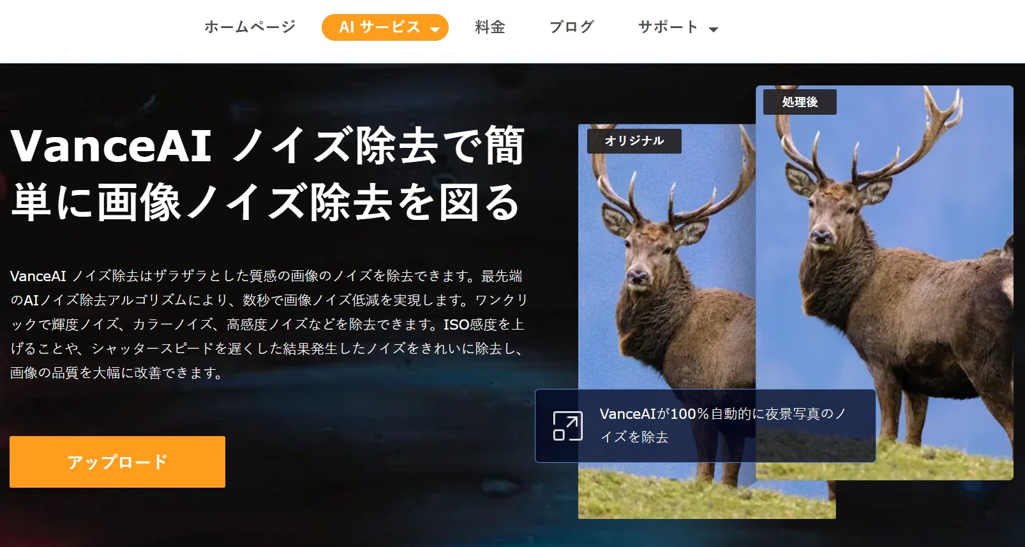The image size is (1025, 547).
Task: Expand the サポート dropdown arrow
Action: 714,29
